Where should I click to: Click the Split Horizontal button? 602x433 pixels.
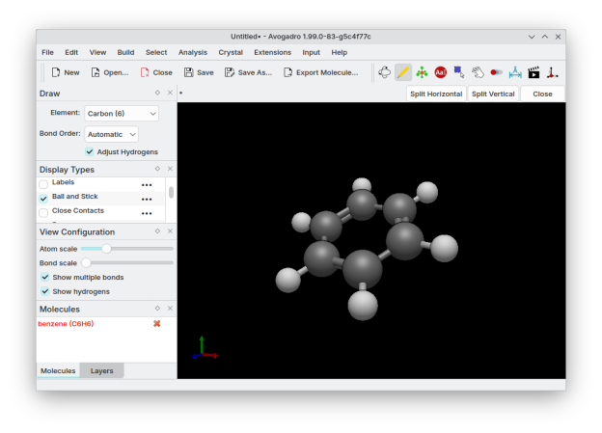click(x=436, y=94)
